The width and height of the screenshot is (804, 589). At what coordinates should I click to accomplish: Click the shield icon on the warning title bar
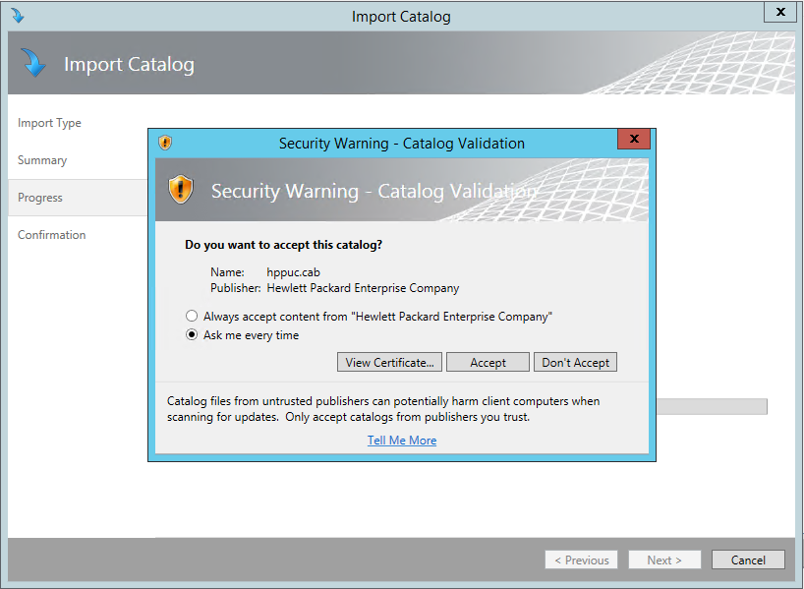click(165, 142)
